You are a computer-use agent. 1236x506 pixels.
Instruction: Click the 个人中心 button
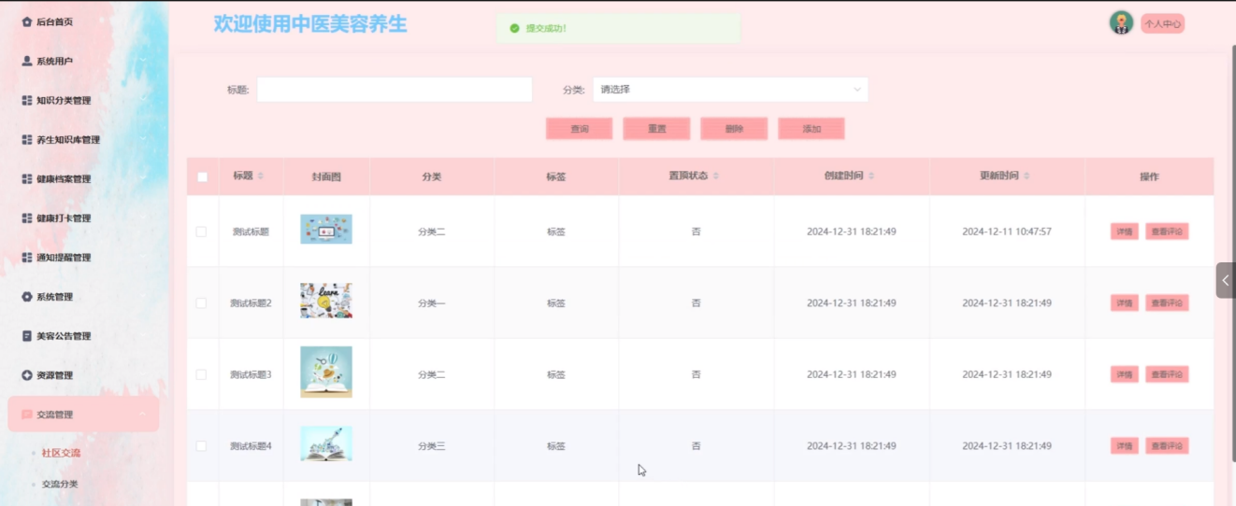pyautogui.click(x=1162, y=24)
